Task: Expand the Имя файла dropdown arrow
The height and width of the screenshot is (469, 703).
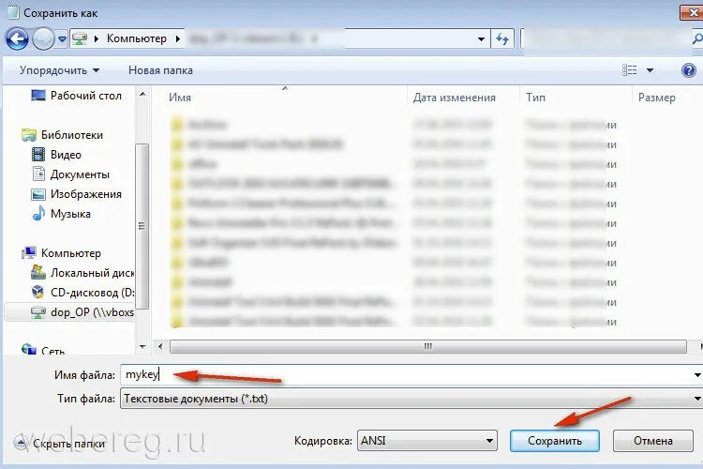Action: pos(697,374)
